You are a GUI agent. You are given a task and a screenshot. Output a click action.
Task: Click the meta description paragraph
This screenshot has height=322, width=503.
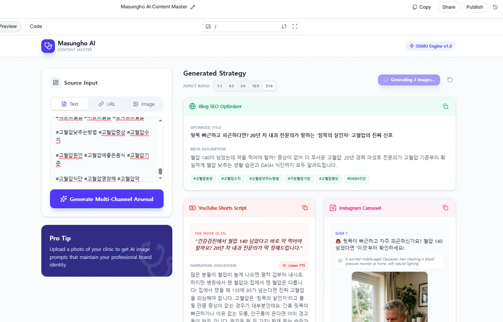[x=318, y=161]
